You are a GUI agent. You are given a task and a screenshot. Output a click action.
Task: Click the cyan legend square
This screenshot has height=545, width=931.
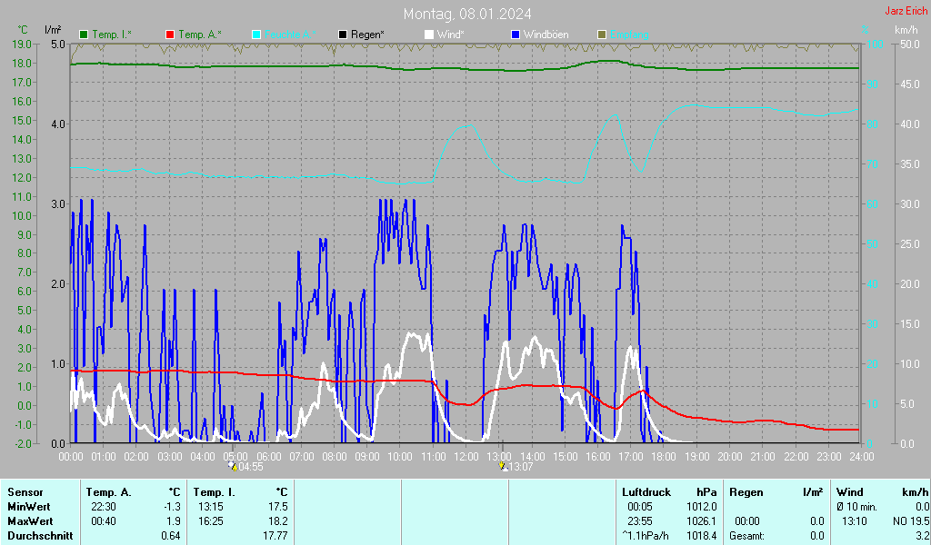256,35
